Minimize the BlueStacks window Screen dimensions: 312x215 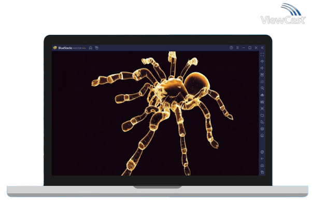point(244,48)
